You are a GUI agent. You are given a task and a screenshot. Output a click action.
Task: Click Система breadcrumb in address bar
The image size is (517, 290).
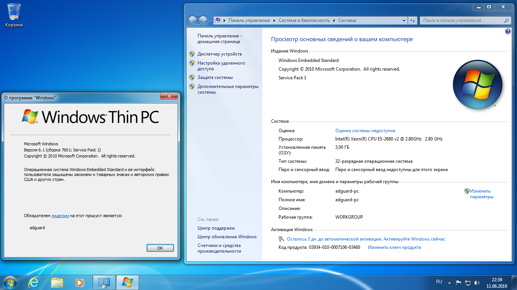[347, 20]
